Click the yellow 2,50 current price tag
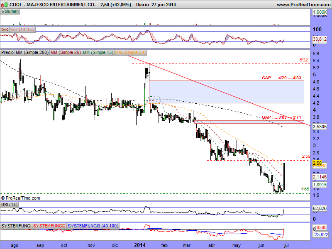The width and height of the screenshot is (332, 249). point(317,163)
